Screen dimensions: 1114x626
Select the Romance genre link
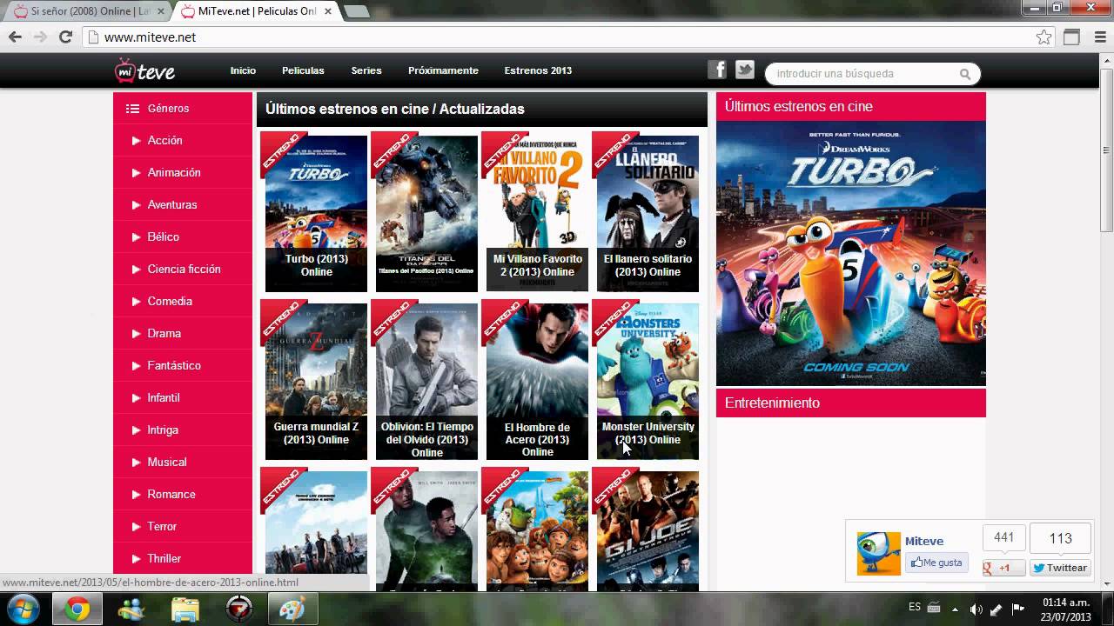171,494
